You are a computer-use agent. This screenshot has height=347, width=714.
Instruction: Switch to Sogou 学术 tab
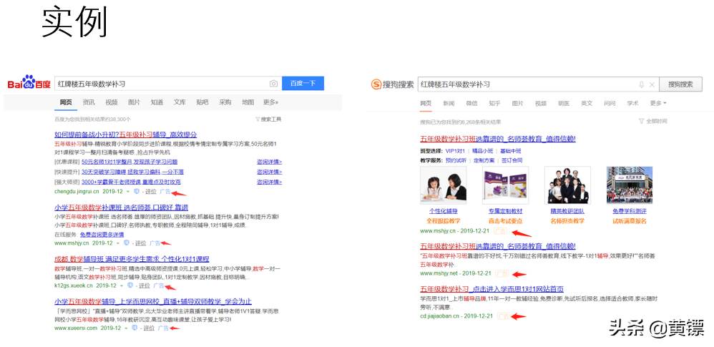632,103
